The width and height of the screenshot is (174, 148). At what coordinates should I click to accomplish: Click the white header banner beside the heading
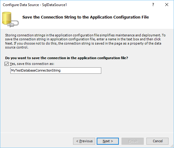coord(161,22)
